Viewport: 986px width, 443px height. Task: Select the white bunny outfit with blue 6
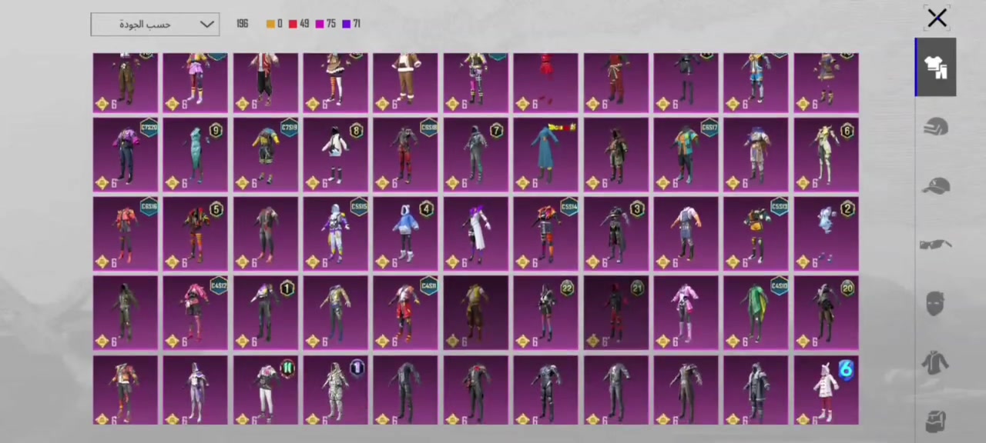827,390
